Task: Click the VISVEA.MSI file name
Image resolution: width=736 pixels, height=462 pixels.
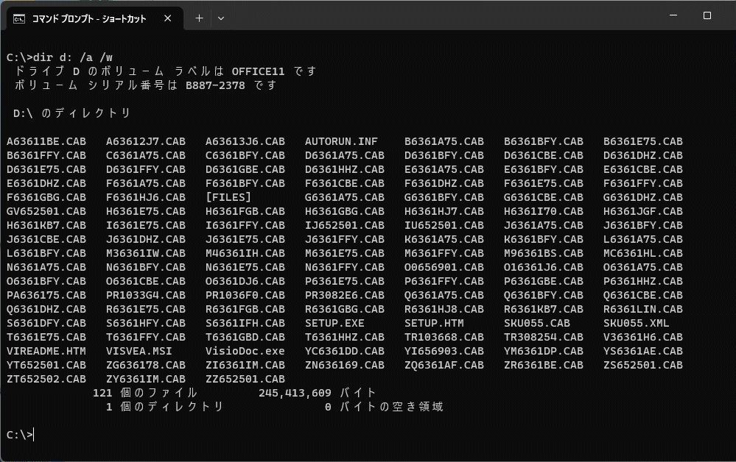Action: tap(139, 351)
